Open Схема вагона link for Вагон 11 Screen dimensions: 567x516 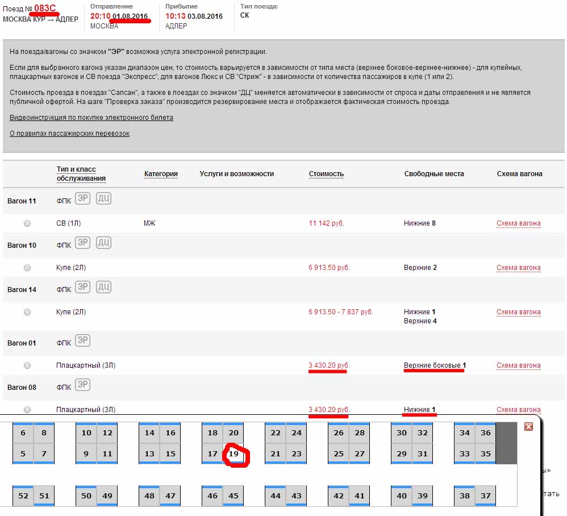(518, 223)
